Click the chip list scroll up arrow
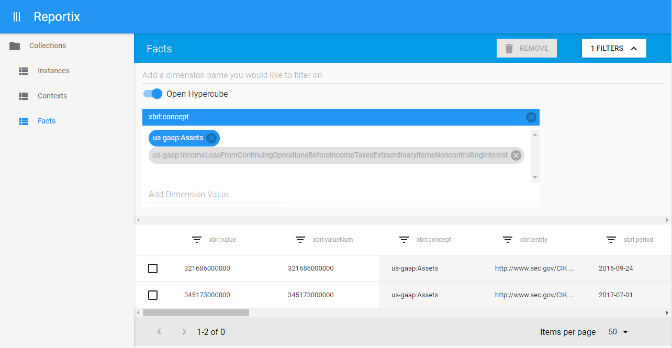The image size is (672, 348). [x=535, y=134]
